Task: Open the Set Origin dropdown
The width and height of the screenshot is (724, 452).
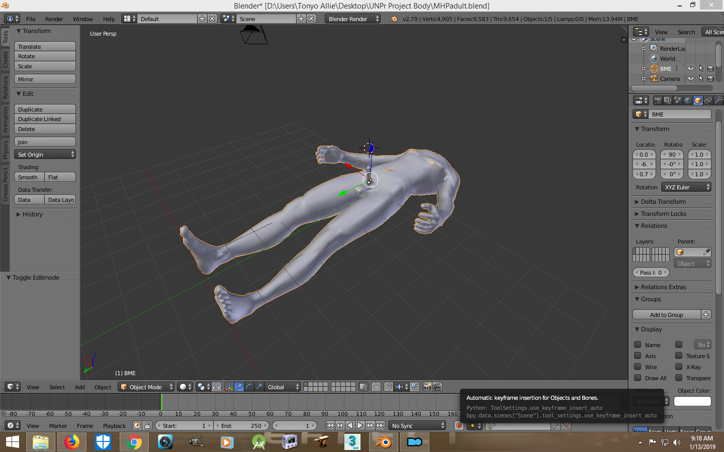Action: (x=45, y=155)
